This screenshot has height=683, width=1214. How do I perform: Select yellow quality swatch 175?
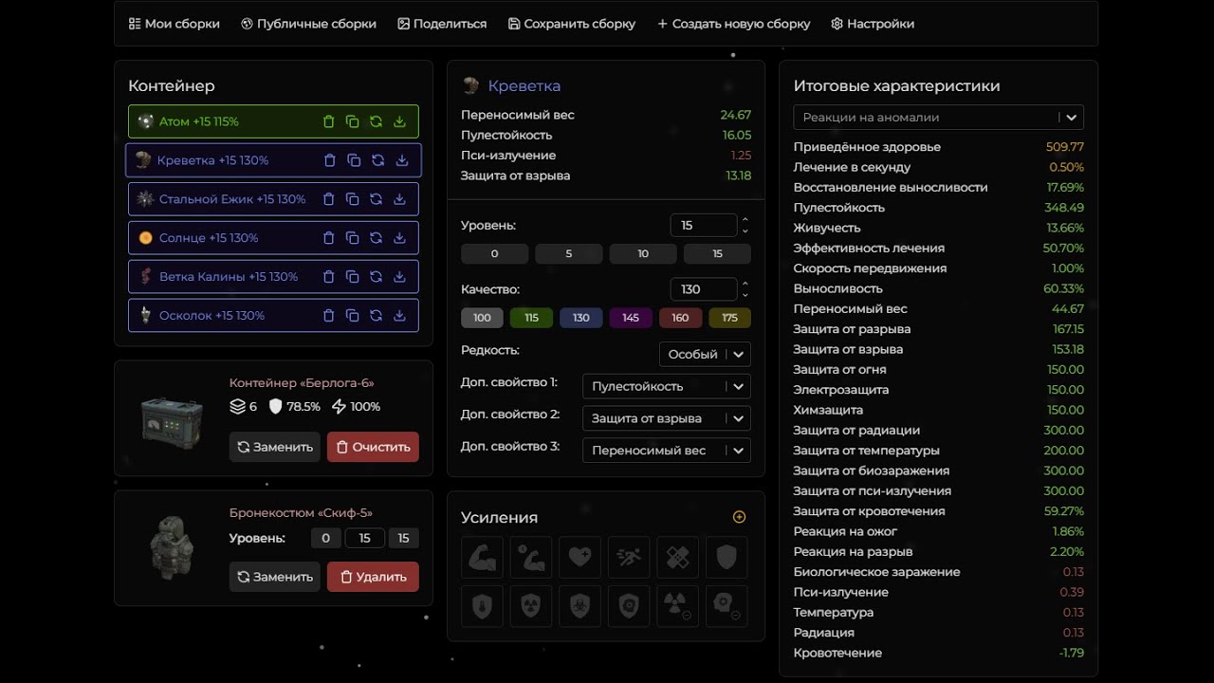pyautogui.click(x=729, y=318)
